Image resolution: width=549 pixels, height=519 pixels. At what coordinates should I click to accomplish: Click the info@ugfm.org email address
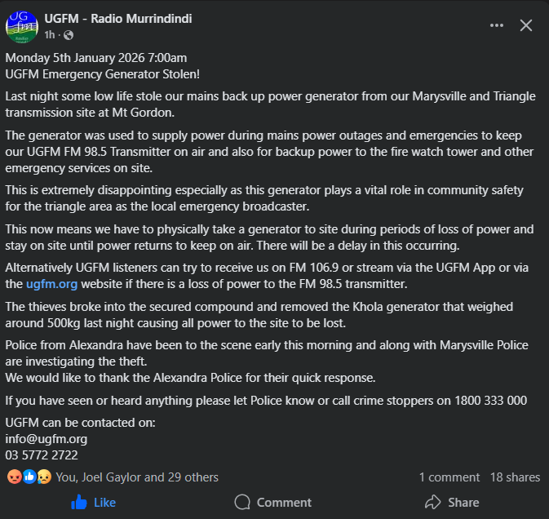click(x=46, y=439)
